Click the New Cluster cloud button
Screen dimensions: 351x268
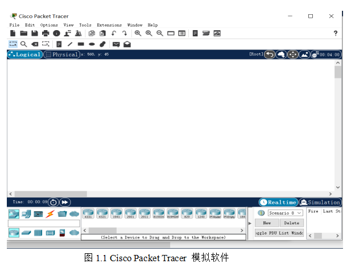pos(281,55)
